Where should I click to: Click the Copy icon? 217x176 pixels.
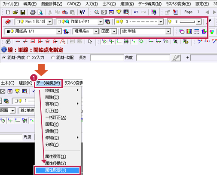(58, 12)
